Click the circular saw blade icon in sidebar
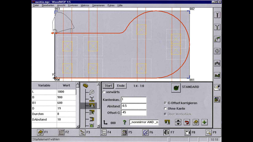Viewport: 253px width, 142px height. (217, 51)
